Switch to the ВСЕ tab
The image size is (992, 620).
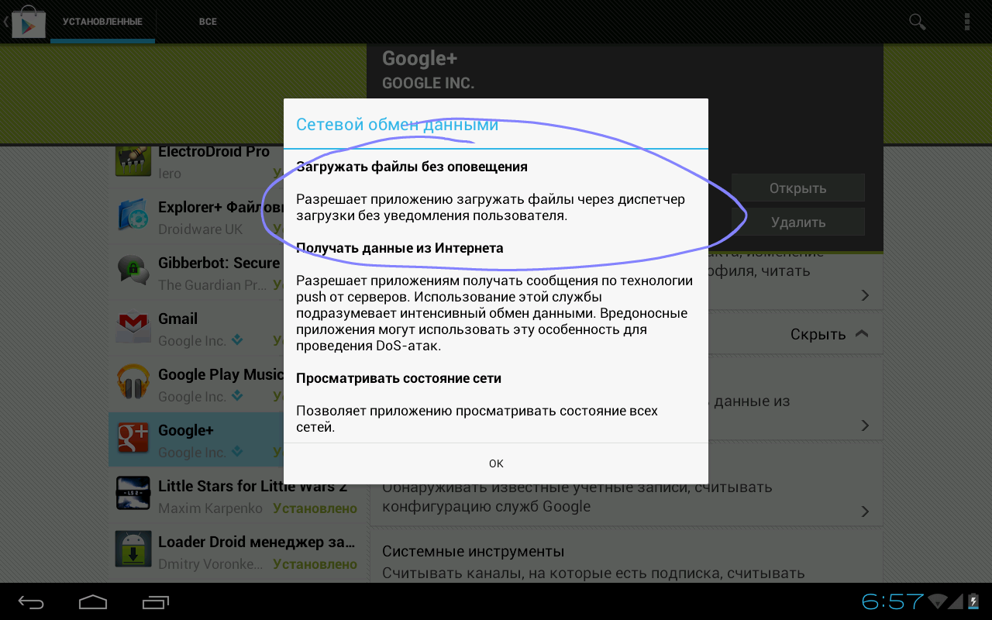point(208,22)
